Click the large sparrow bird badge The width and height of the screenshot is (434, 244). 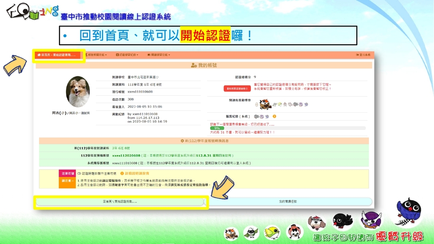tap(265, 104)
